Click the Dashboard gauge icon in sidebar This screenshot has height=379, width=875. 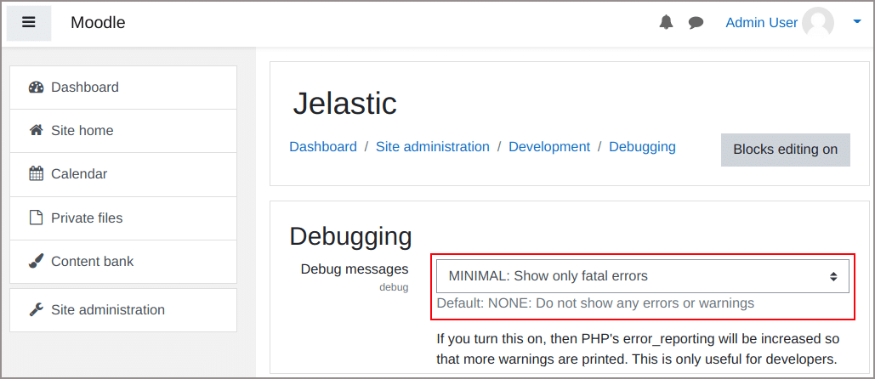pyautogui.click(x=37, y=88)
